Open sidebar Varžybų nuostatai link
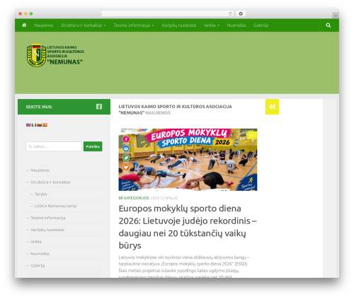Viewport: 354px width, 299px height. pos(47,230)
